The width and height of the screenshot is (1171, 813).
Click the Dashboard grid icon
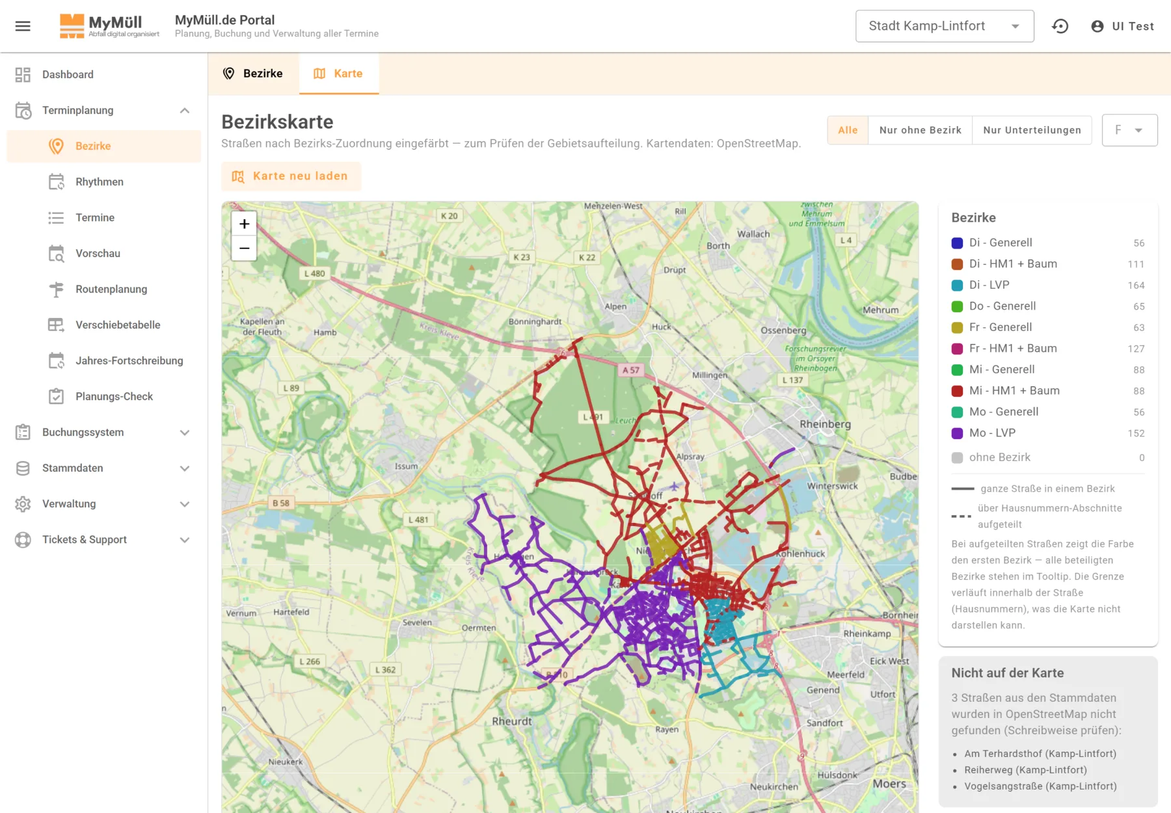coord(23,75)
